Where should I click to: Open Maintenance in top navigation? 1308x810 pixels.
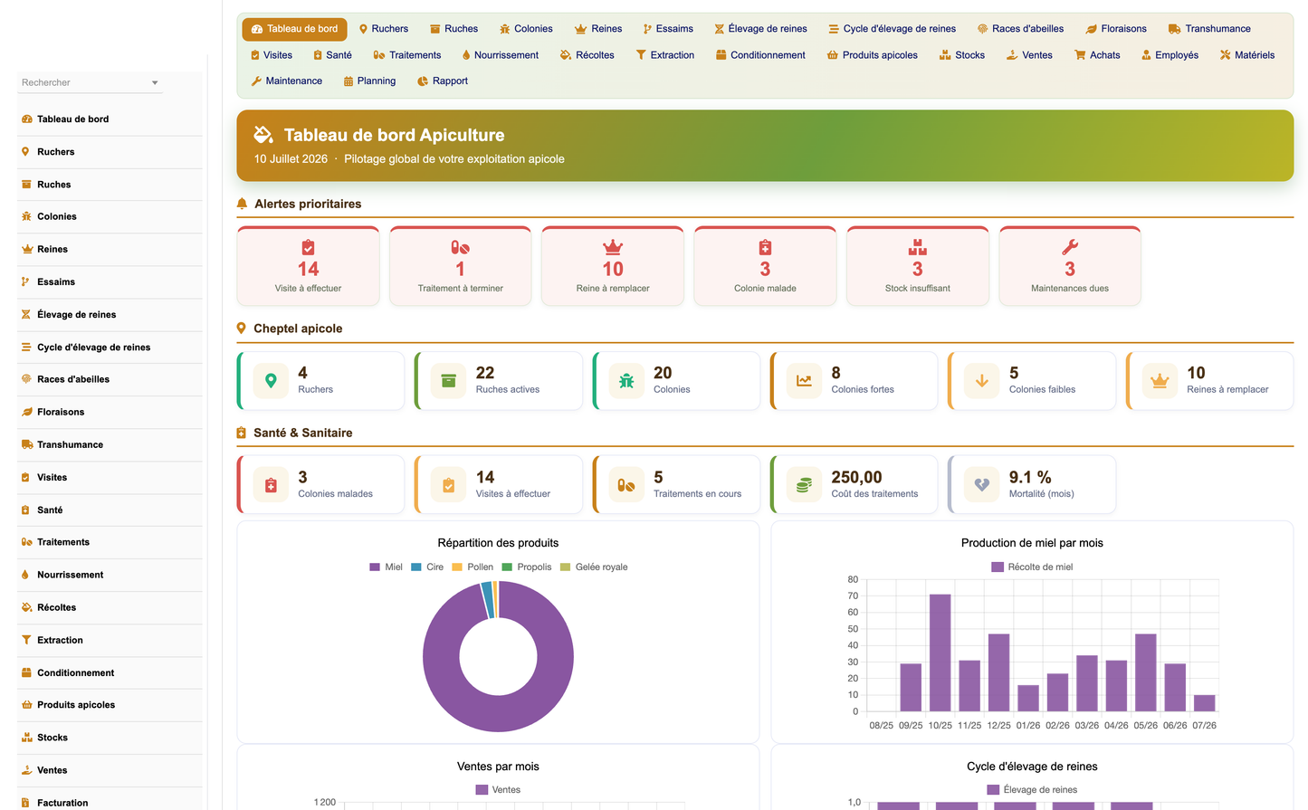(x=286, y=81)
